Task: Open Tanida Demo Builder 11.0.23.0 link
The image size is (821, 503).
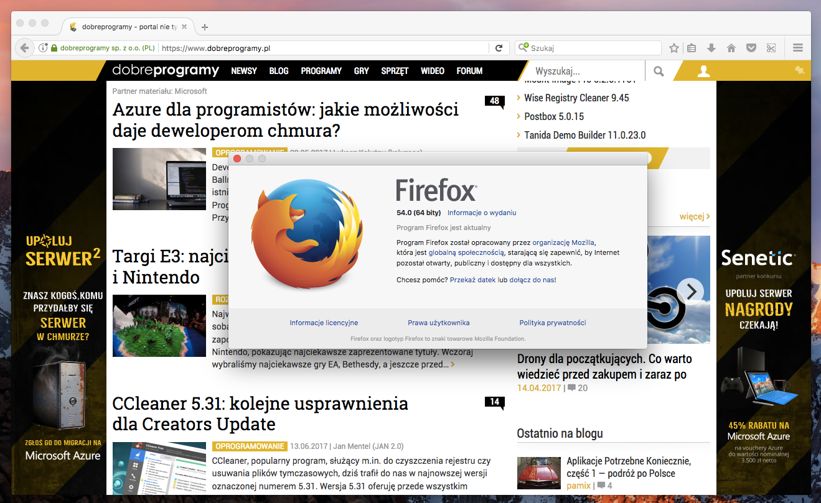Action: pos(585,135)
